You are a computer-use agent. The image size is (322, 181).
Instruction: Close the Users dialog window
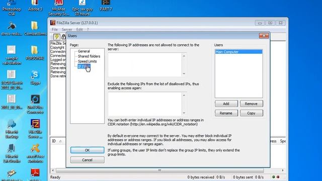tap(264, 36)
